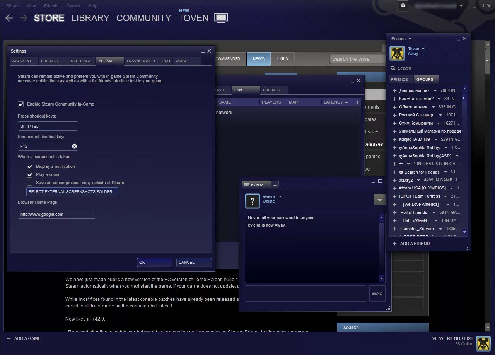Sort server list by Latency column
Screen dimensions: 495x355
coord(336,102)
